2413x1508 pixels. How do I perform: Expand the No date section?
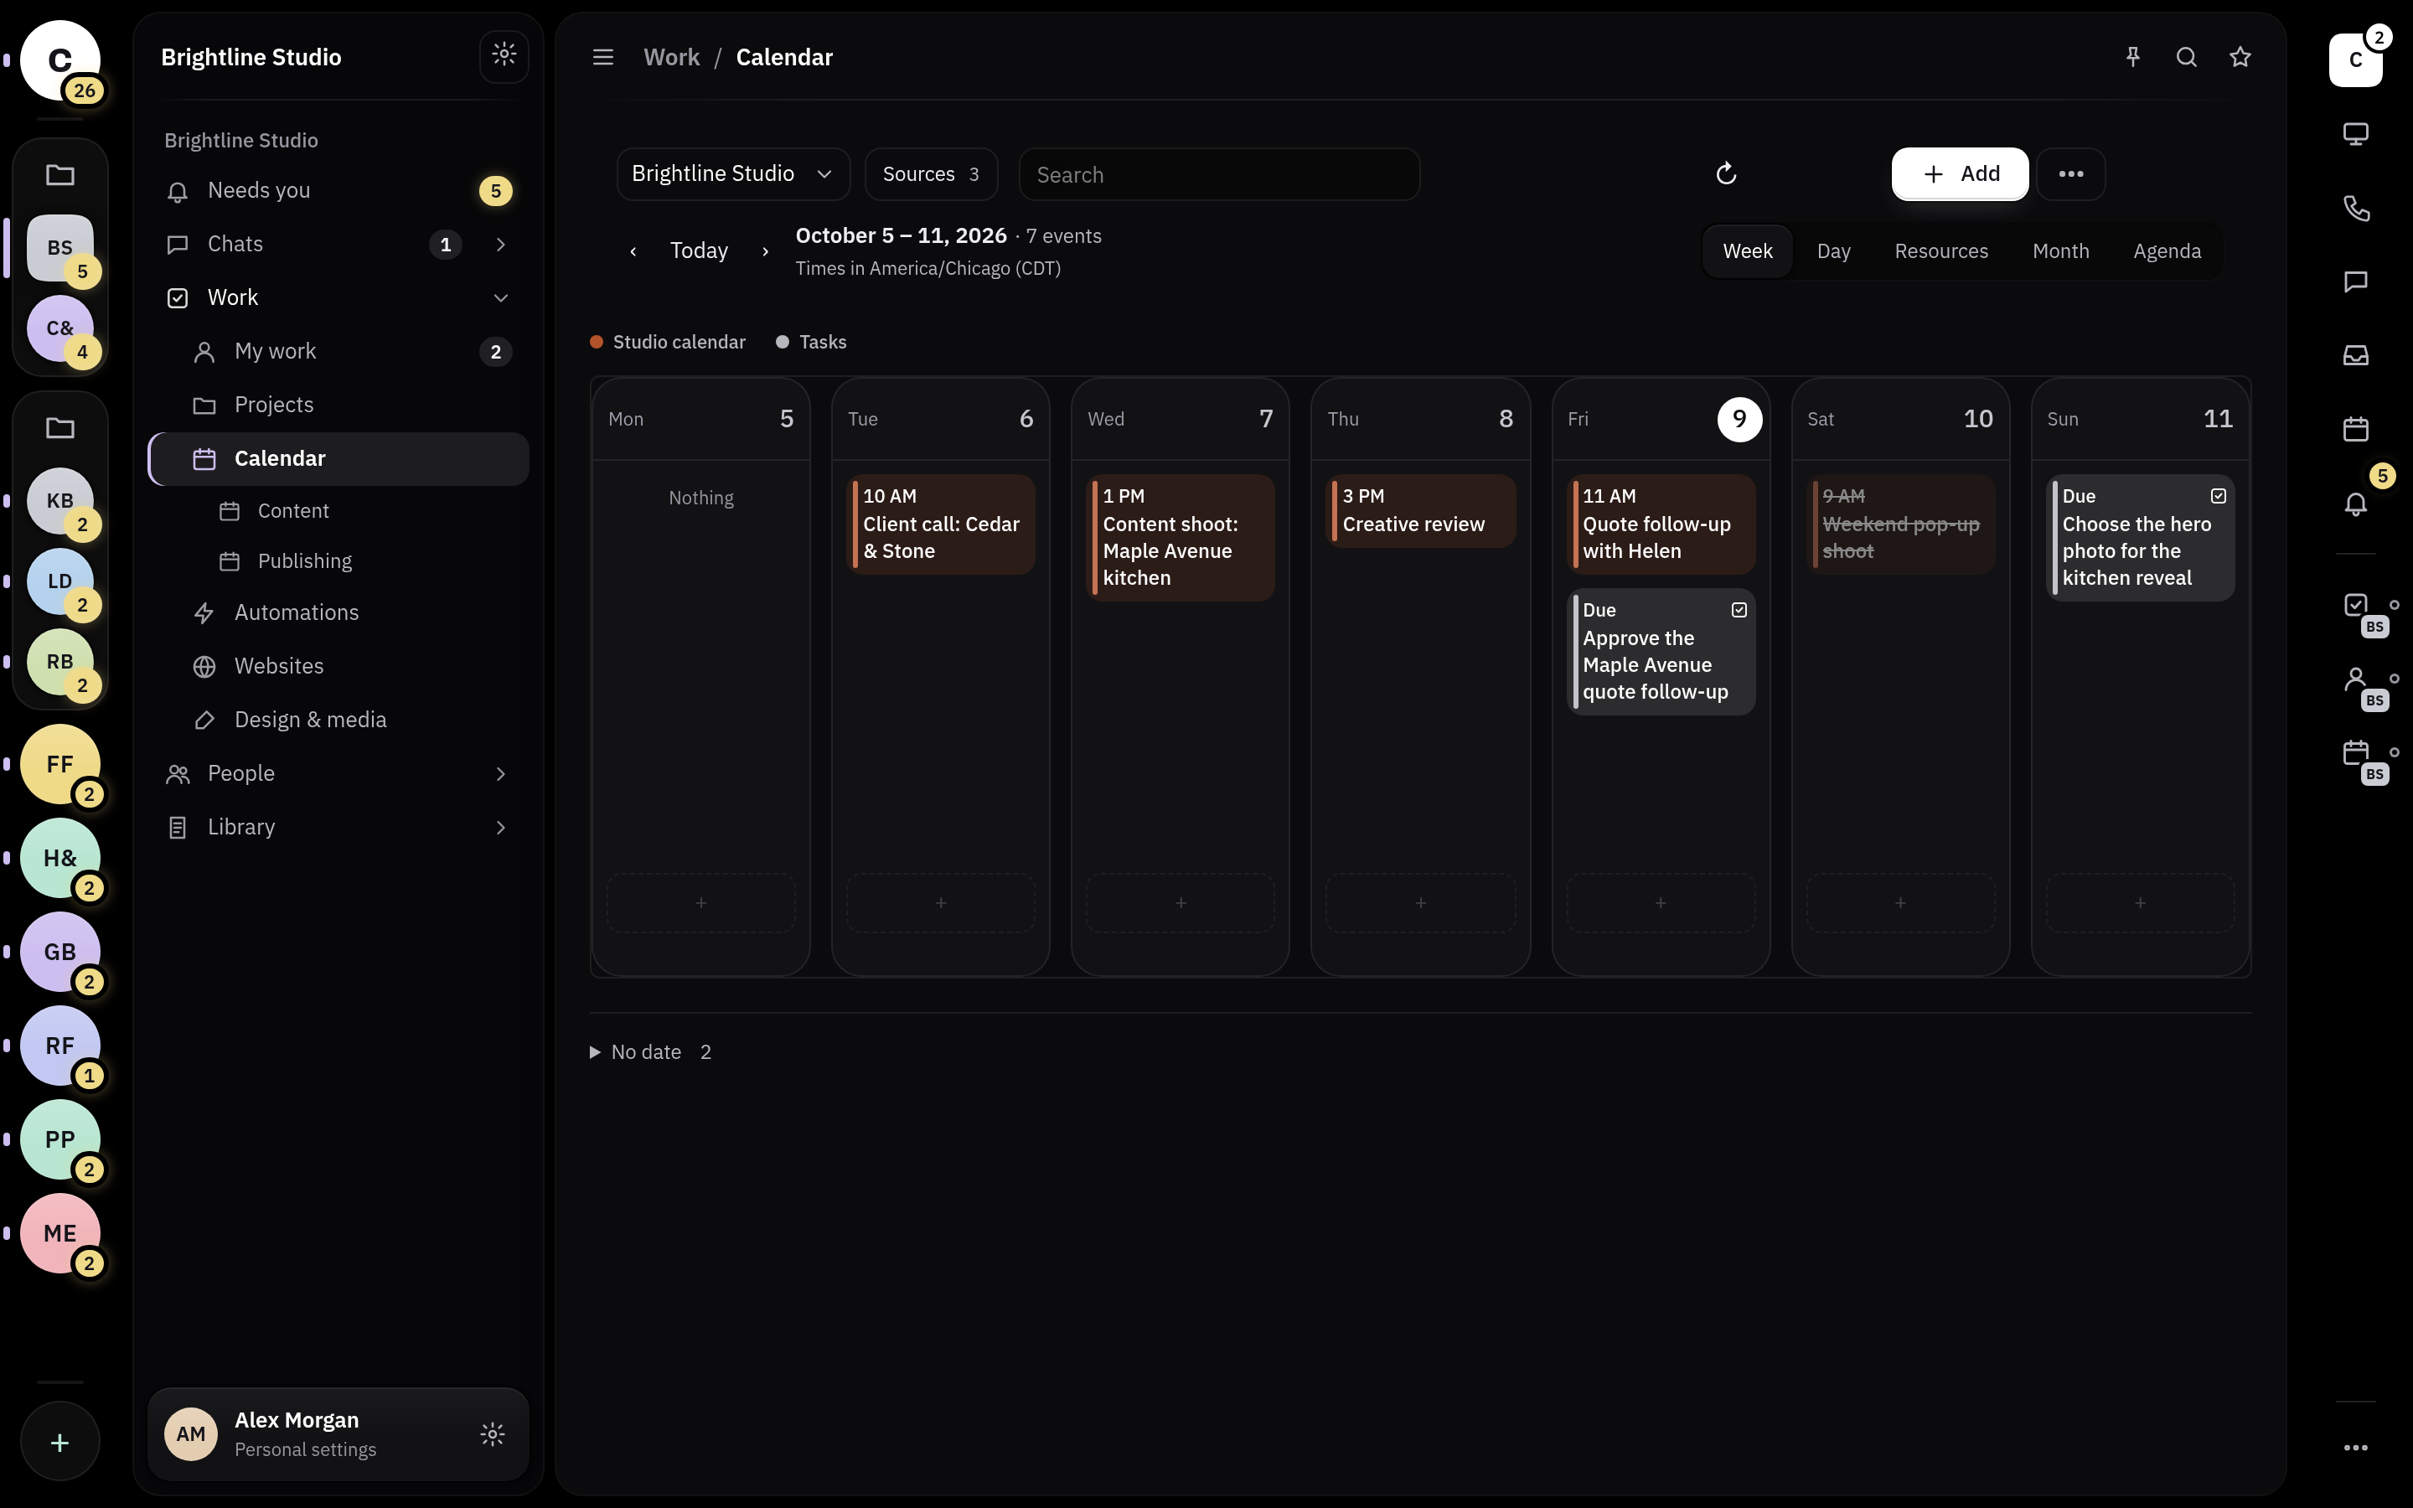pyautogui.click(x=650, y=1052)
